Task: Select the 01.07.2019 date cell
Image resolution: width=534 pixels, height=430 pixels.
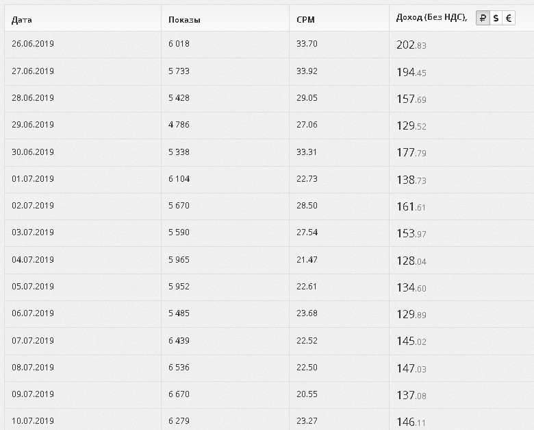Action: 33,179
